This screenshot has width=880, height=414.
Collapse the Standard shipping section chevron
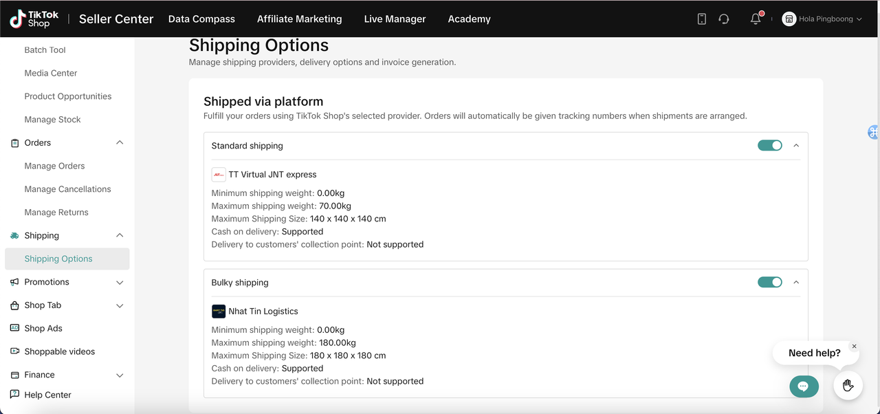(x=796, y=145)
